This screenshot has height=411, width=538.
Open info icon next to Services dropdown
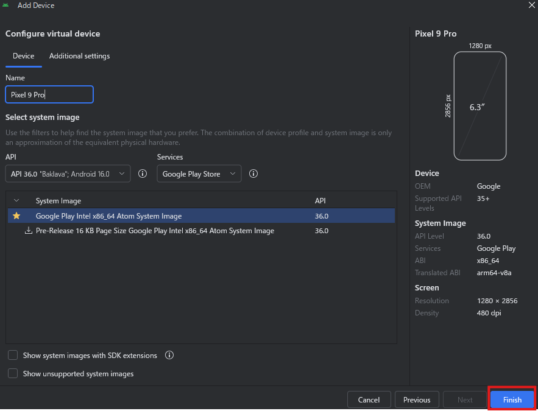[x=253, y=174]
